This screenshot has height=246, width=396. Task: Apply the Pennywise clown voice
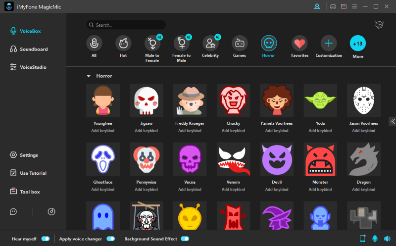[x=146, y=159]
